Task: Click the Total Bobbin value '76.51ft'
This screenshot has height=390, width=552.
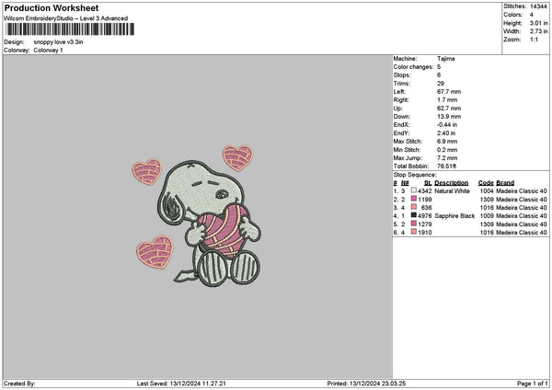Action: 447,166
